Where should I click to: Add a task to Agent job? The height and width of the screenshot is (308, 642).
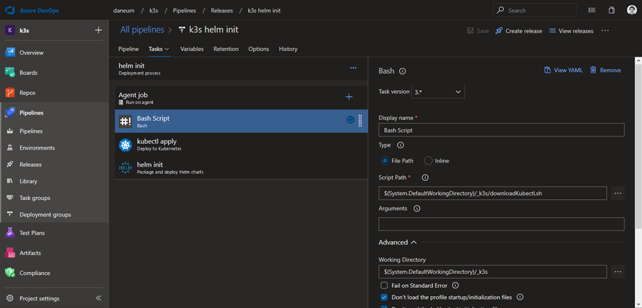(x=349, y=96)
